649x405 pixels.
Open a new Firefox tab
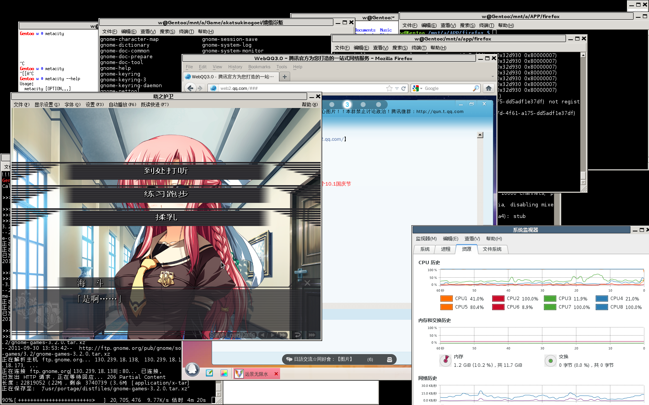tap(285, 77)
